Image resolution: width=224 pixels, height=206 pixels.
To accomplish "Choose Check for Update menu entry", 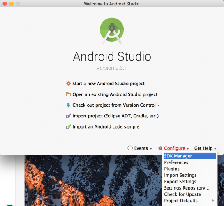I will 189,194.
